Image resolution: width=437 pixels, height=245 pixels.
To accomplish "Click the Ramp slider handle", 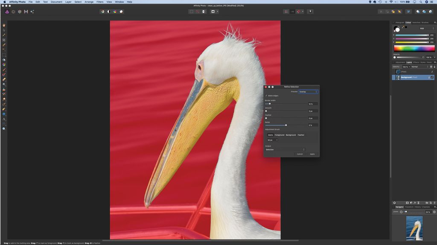I will [286, 125].
